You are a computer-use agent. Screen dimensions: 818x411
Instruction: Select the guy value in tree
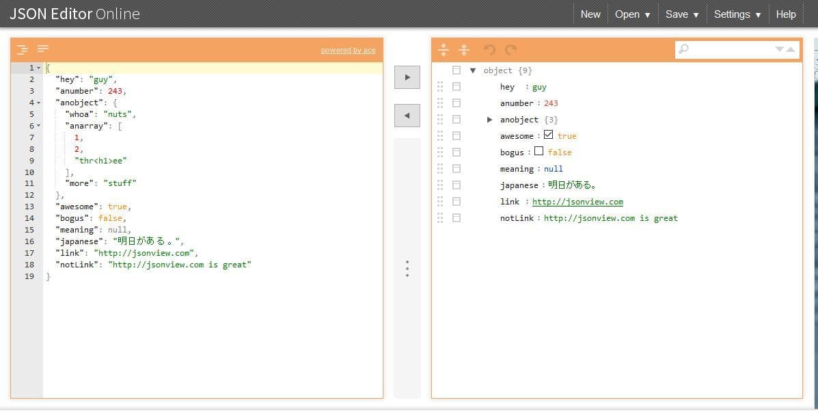[539, 88]
